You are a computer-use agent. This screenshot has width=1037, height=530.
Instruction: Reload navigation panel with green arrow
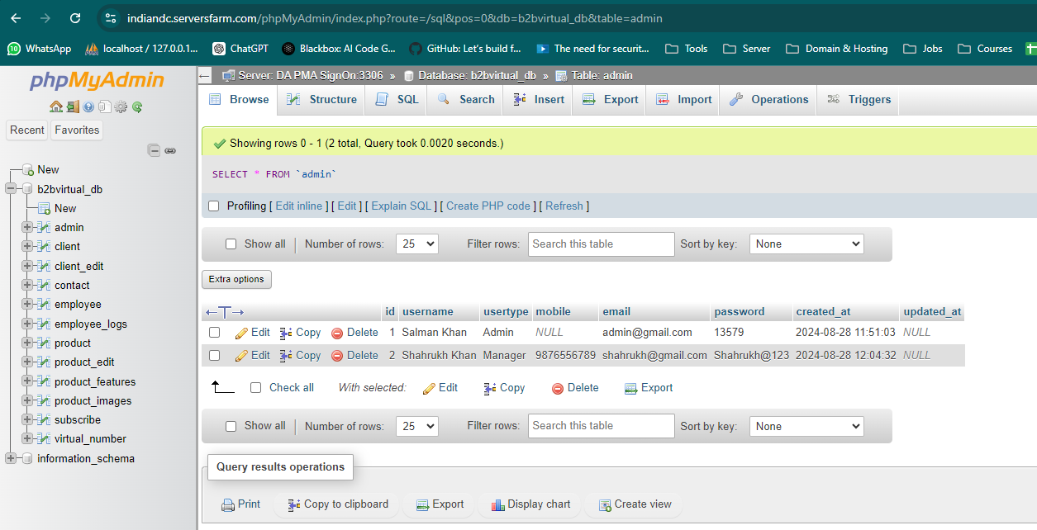(x=137, y=106)
